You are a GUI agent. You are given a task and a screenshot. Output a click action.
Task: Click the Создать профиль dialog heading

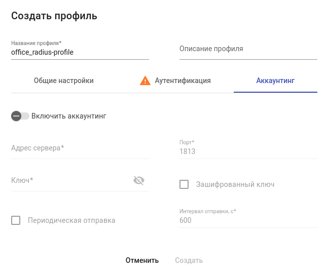(x=54, y=16)
